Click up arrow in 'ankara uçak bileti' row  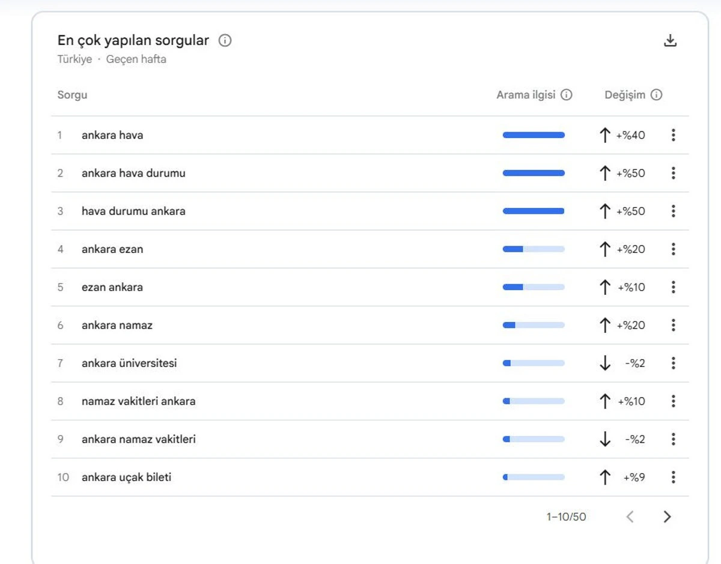point(605,477)
